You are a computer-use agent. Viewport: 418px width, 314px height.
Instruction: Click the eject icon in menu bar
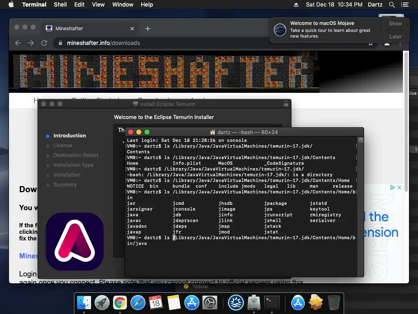[x=296, y=4]
